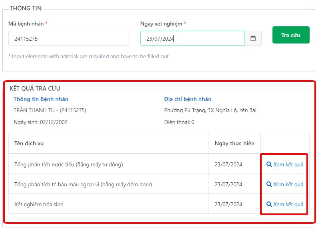Viewport: 318px width, 229px height.
Task: Focus the Mã bệnh nhân input field
Action: [x=69, y=38]
